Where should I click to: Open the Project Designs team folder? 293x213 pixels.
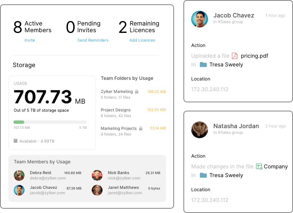coord(116,110)
